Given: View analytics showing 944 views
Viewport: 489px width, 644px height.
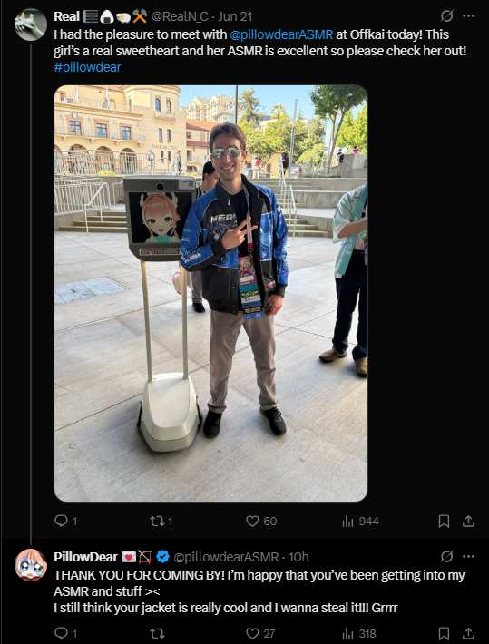Looking at the screenshot, I should [x=360, y=522].
